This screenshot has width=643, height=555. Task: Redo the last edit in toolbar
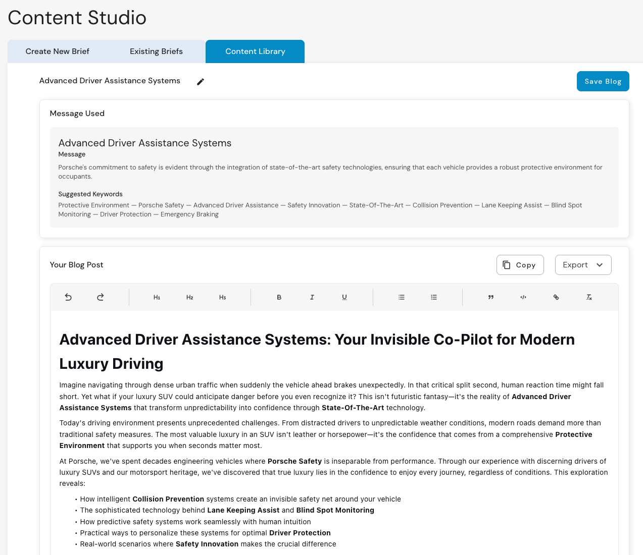coord(101,297)
